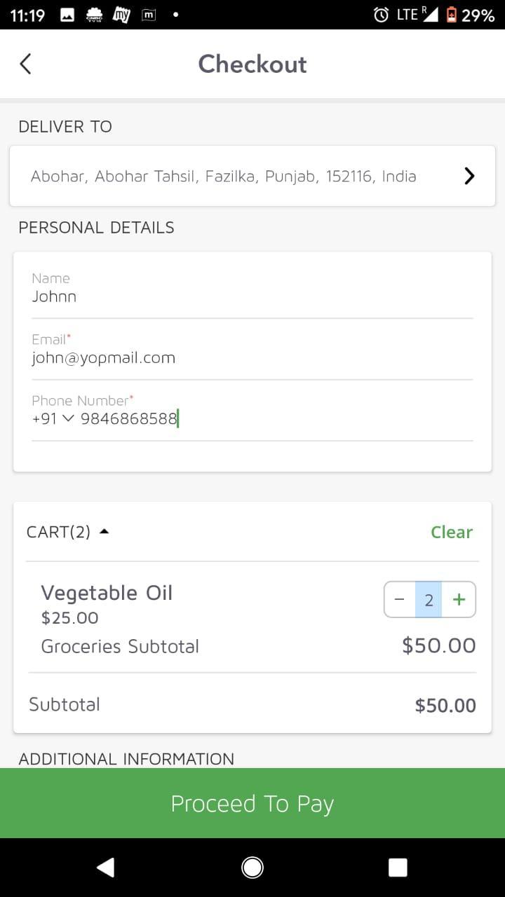Open the +91 country code dropdown
The width and height of the screenshot is (505, 897).
pos(53,419)
